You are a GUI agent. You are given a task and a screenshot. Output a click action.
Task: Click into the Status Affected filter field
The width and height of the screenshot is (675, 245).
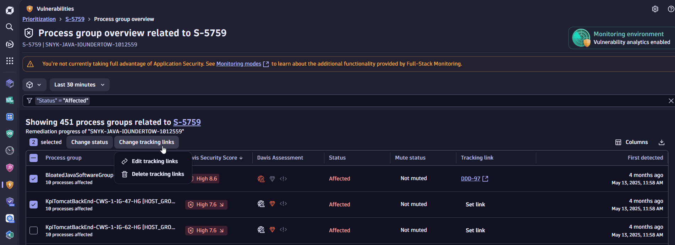click(x=344, y=101)
